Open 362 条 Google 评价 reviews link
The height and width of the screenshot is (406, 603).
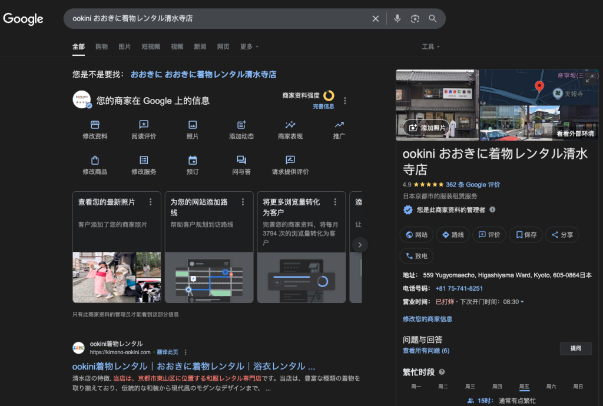point(473,185)
